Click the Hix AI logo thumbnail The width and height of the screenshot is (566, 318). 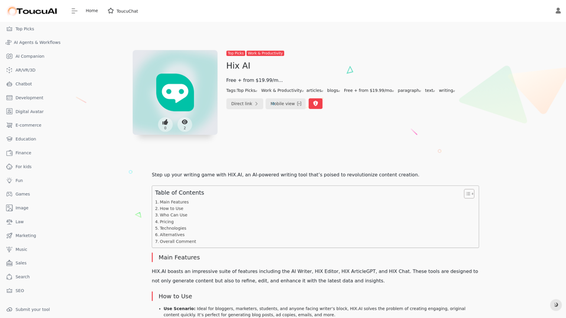(x=175, y=92)
